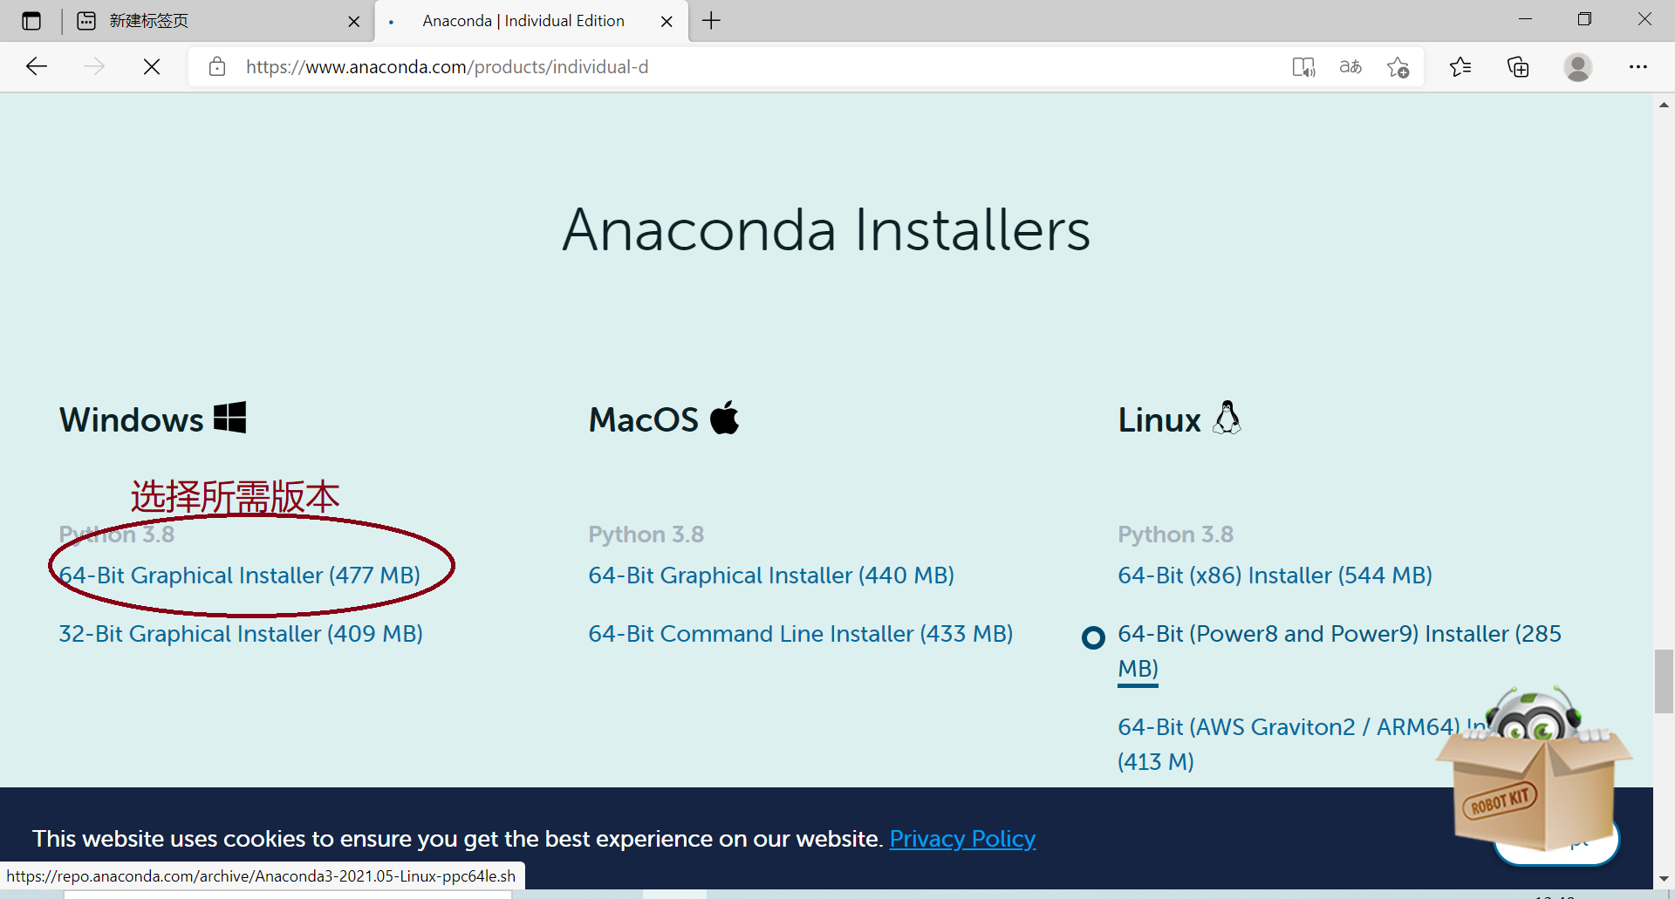Switch to the Anaconda Individual Edition tab
Viewport: 1675px width, 899px height.
[522, 20]
